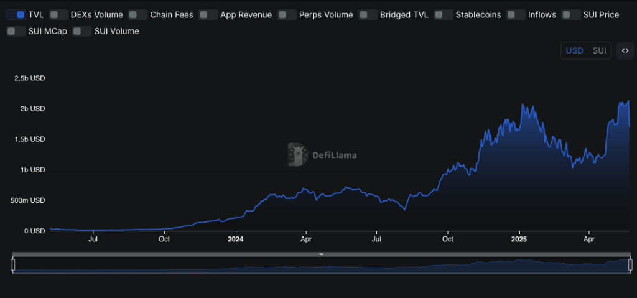The height and width of the screenshot is (298, 637).
Task: Enable SUI MCap toggle
Action: [16, 31]
